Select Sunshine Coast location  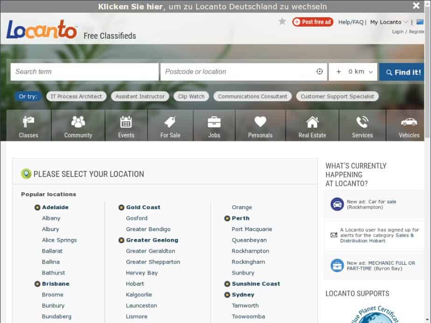(255, 284)
